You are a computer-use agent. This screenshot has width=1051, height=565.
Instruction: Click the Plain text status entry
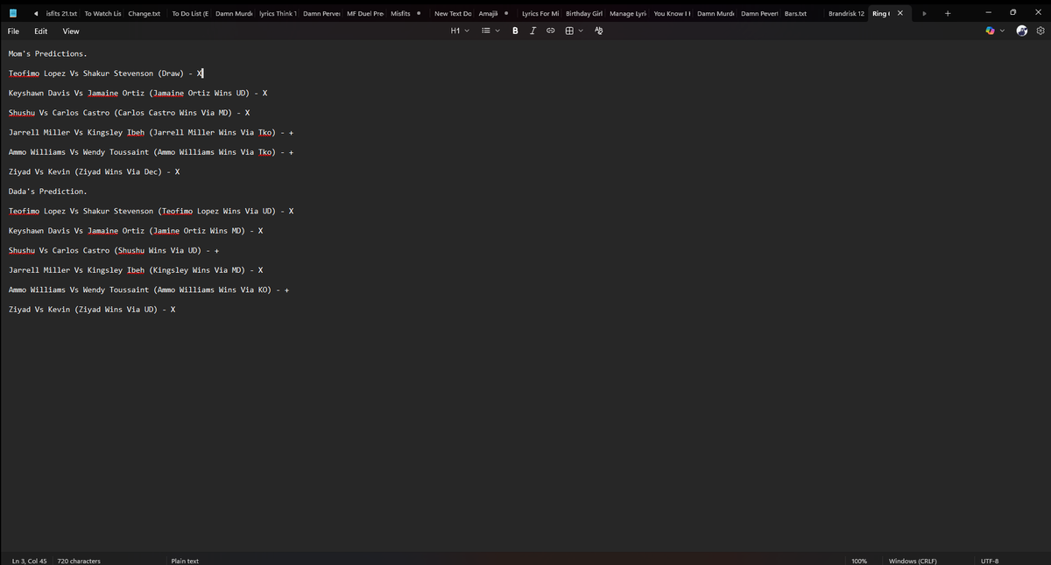[185, 561]
